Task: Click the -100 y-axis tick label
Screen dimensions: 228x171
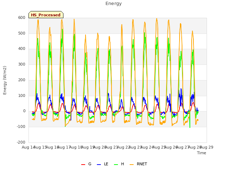Action: click(x=21, y=127)
